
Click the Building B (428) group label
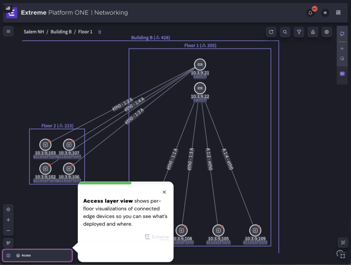click(x=150, y=38)
